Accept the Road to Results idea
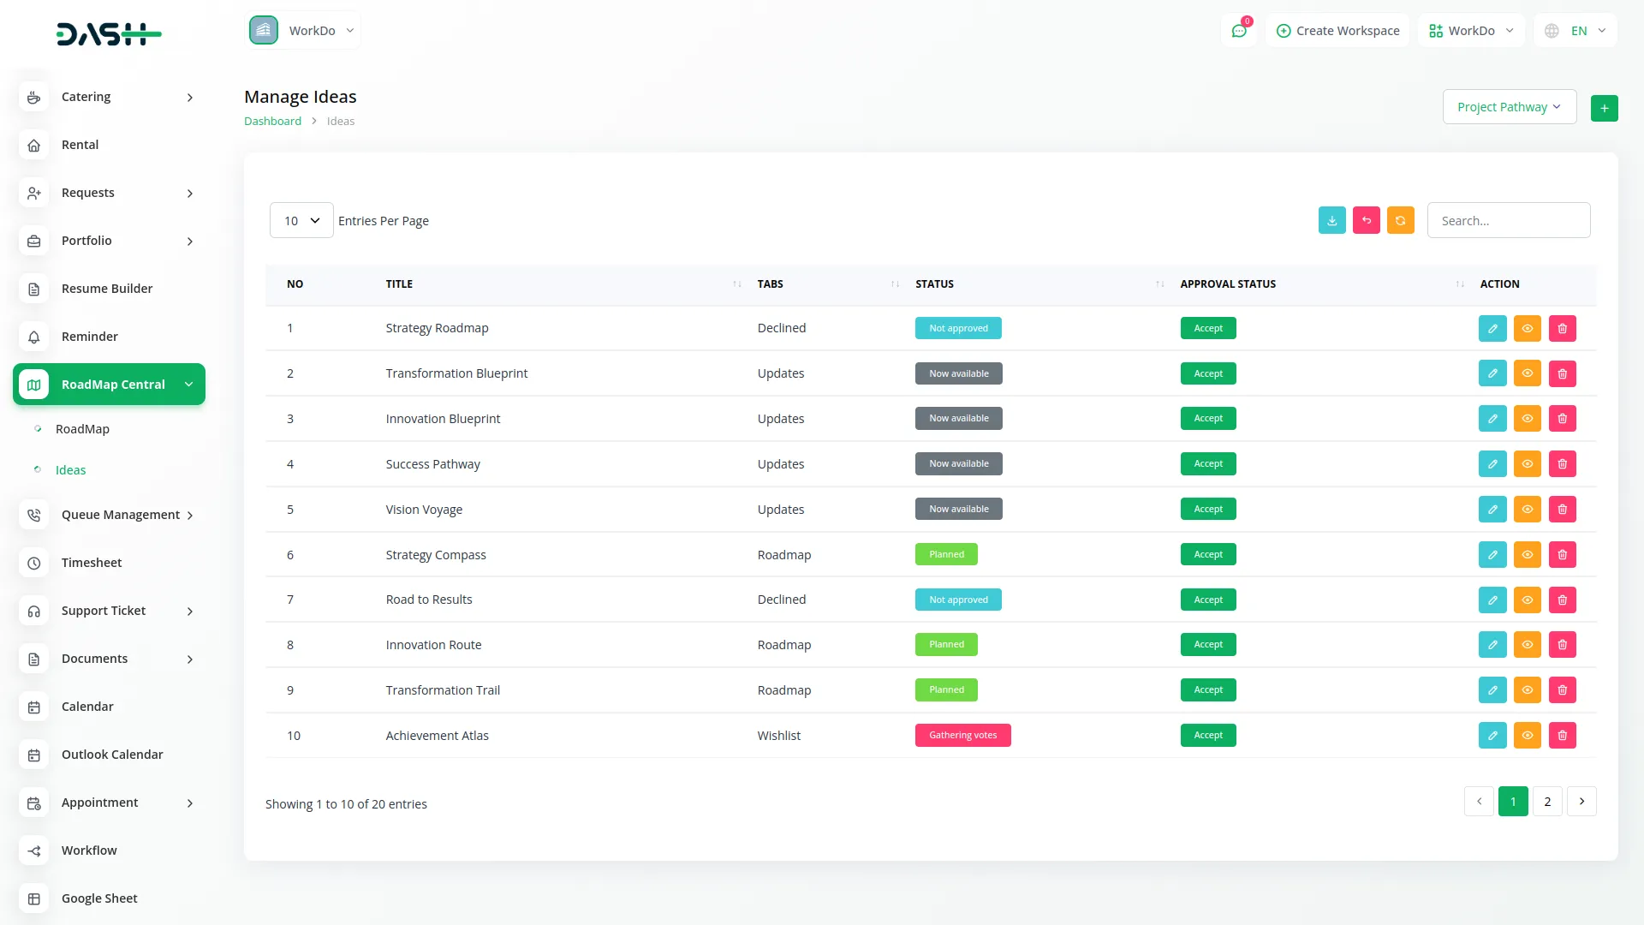 1207,600
